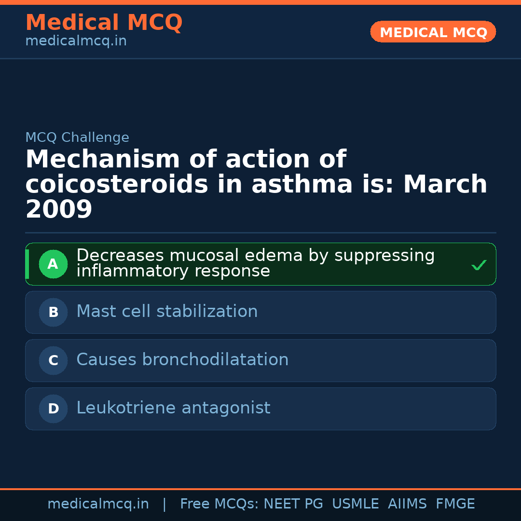Click the 'Free MCQs:' footer text
Image resolution: width=521 pixels, height=521 pixels.
[x=219, y=504]
